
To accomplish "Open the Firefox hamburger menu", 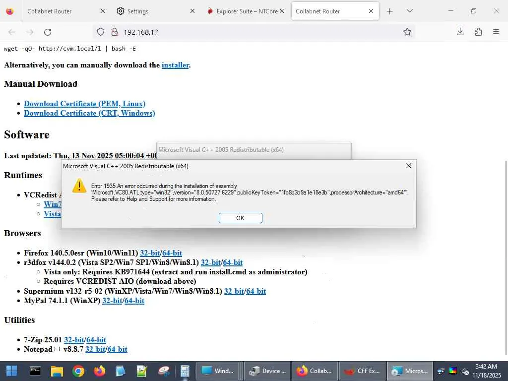I will tap(496, 32).
